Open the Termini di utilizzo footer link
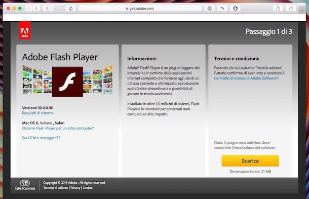Screen dimensions: 309x199 click(56, 188)
